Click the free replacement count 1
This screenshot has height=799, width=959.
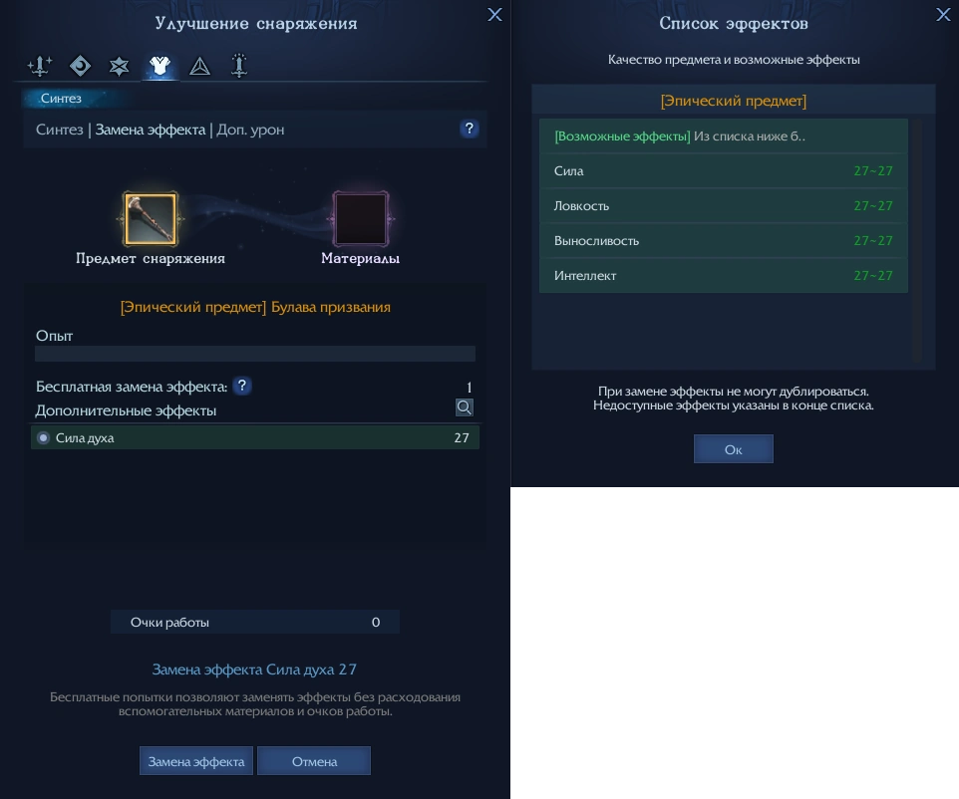click(x=470, y=387)
